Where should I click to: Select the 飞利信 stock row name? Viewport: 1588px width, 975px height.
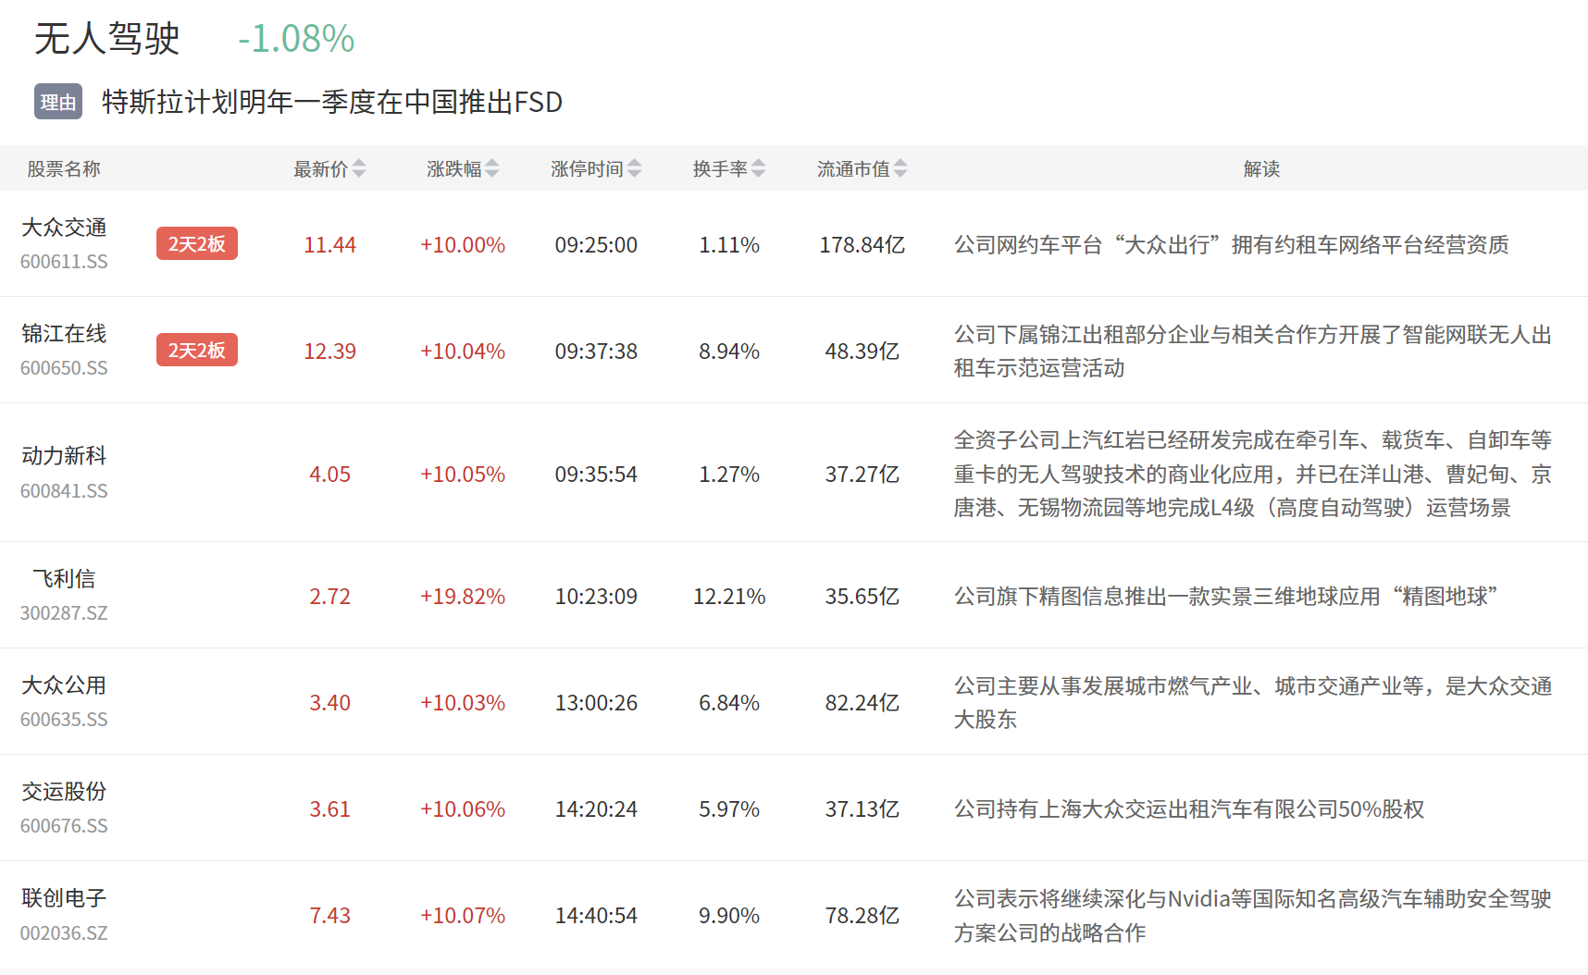(64, 579)
